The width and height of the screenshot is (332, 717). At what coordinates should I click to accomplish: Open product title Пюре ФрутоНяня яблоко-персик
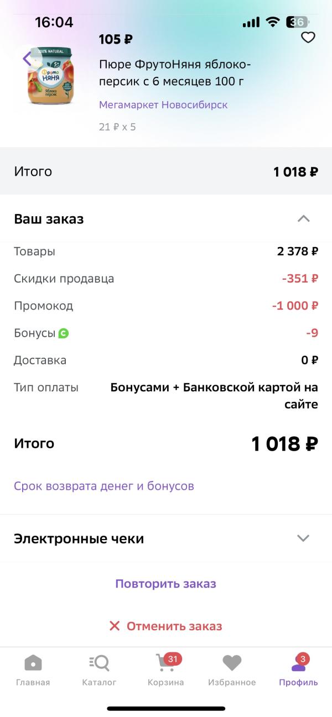tap(174, 74)
